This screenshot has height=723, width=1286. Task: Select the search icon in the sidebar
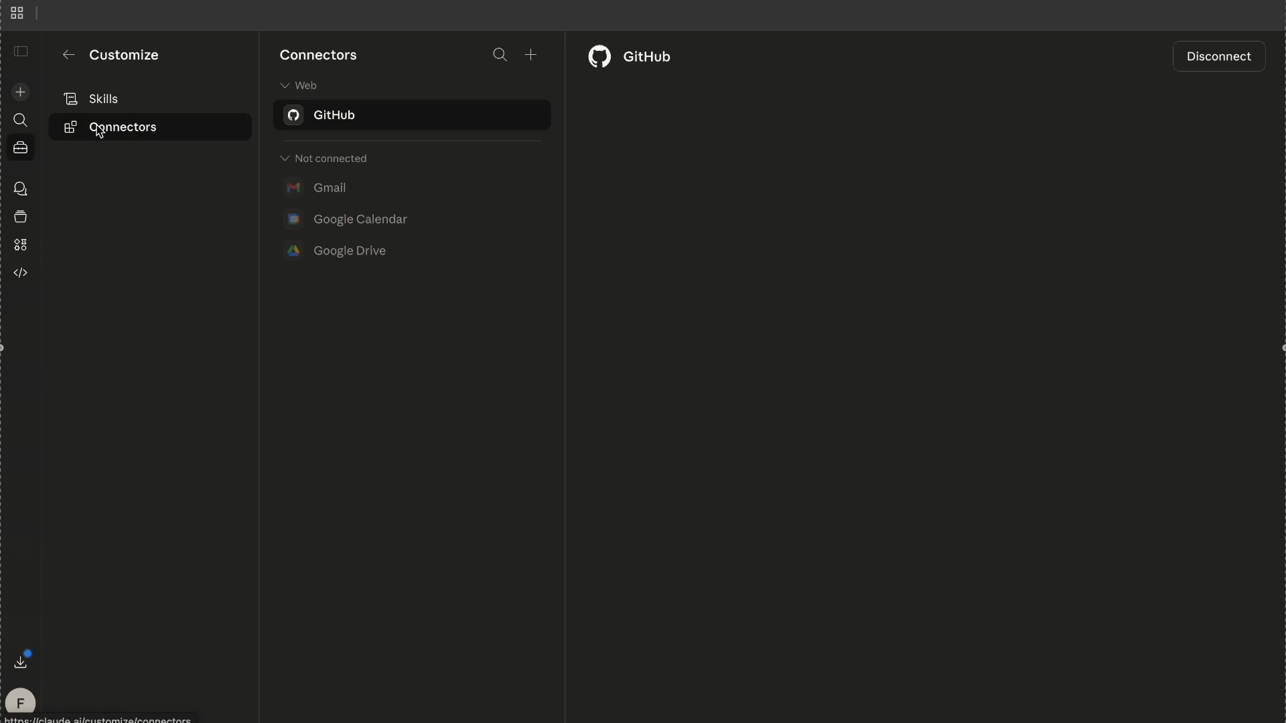click(21, 120)
